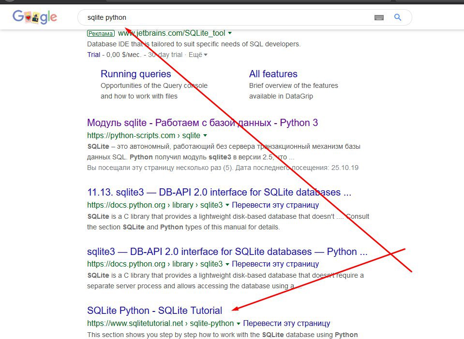Open 'sqlite3 — DB-API 2.0 ... — Python' result

227,252
